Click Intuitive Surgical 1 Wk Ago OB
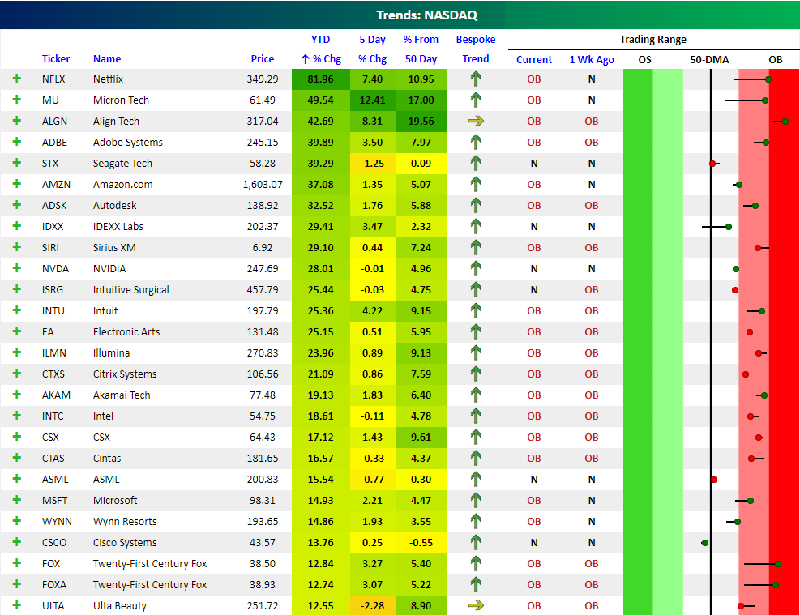The height and width of the screenshot is (615, 800). click(592, 289)
